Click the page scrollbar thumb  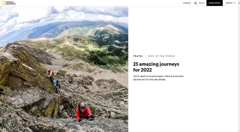click(239, 3)
